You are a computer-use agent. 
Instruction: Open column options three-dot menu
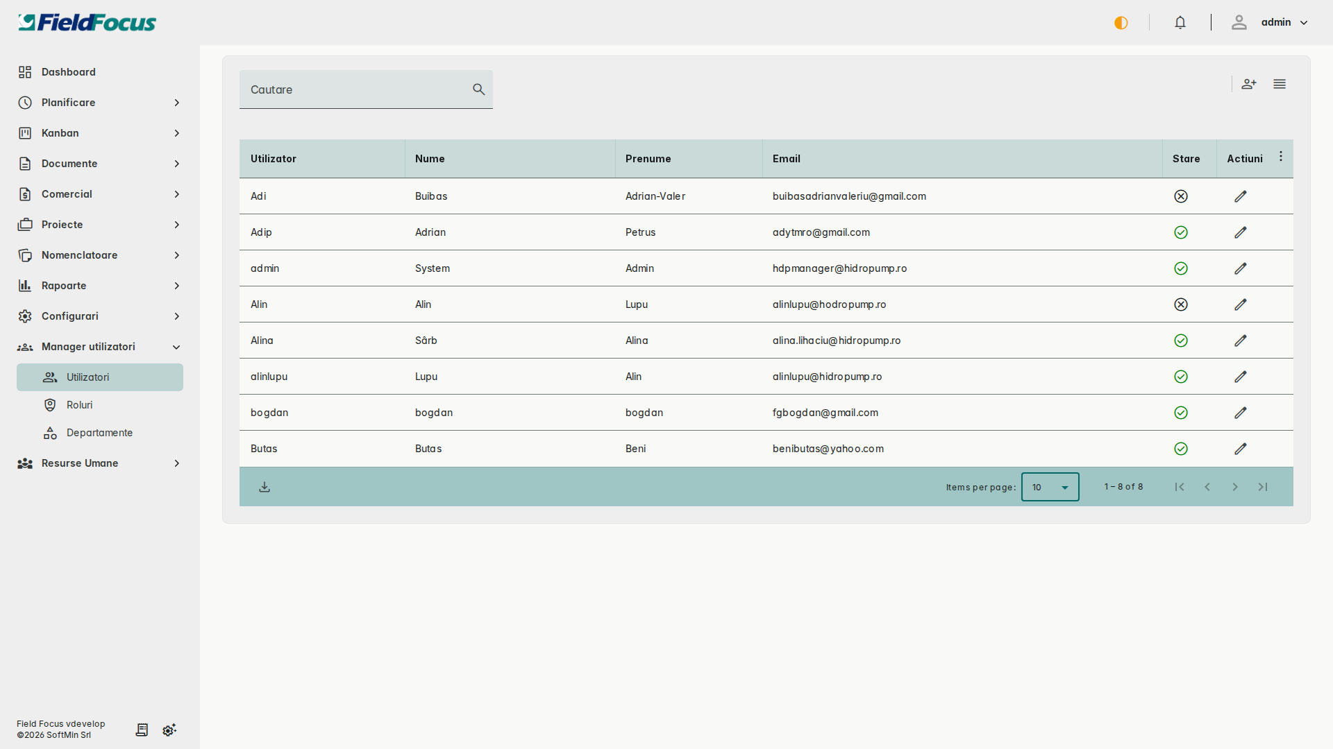[x=1281, y=157]
